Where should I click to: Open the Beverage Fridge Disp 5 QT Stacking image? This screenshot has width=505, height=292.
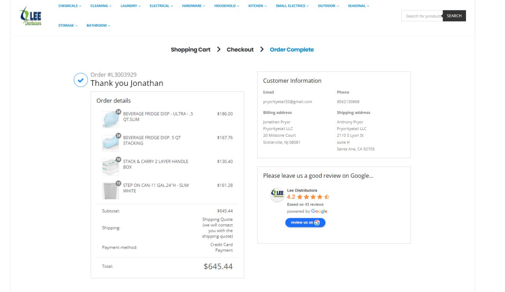(110, 143)
